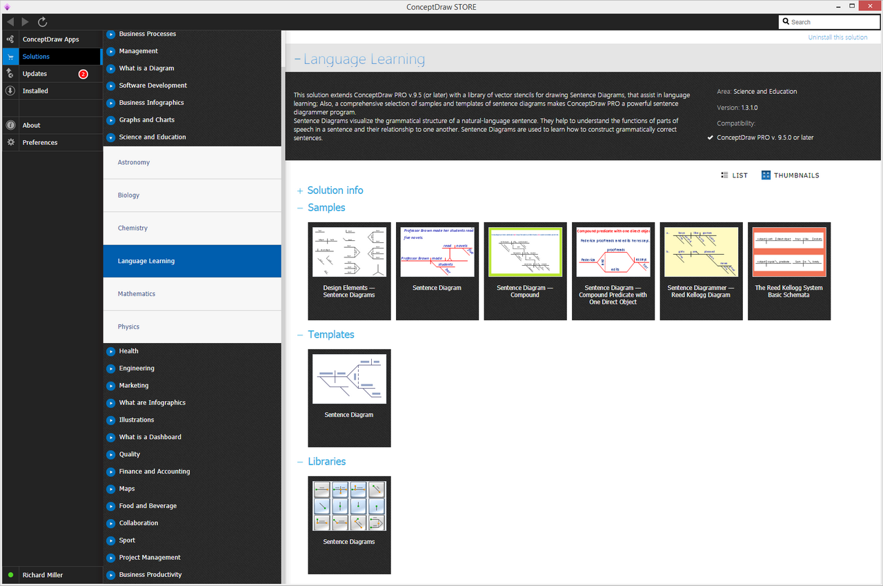Click the LIST view icon
This screenshot has width=883, height=586.
[724, 175]
